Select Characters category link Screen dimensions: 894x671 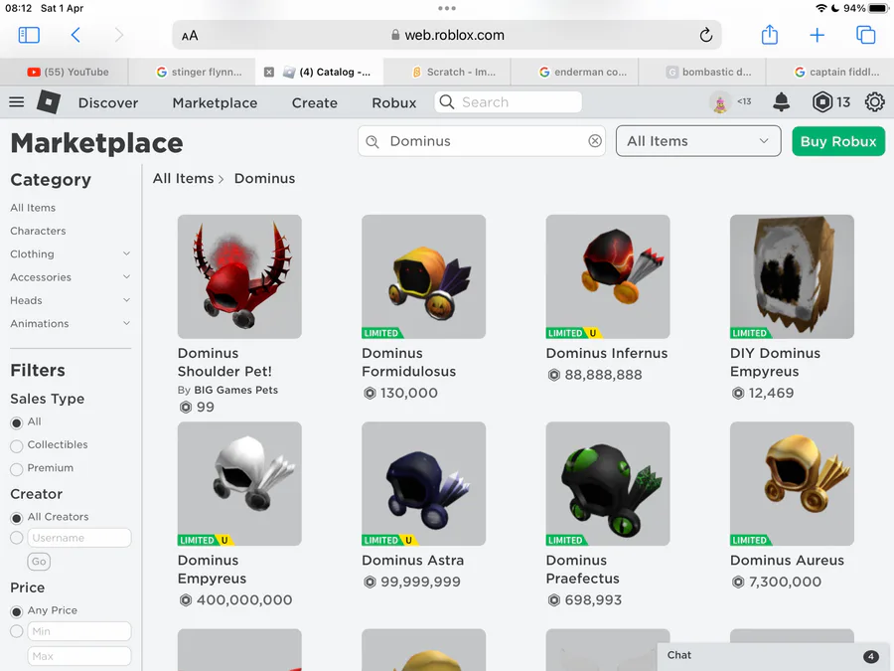(x=38, y=231)
